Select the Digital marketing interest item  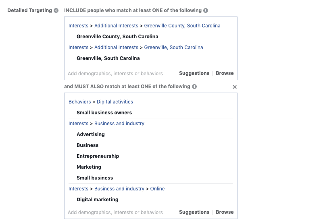[98, 200]
